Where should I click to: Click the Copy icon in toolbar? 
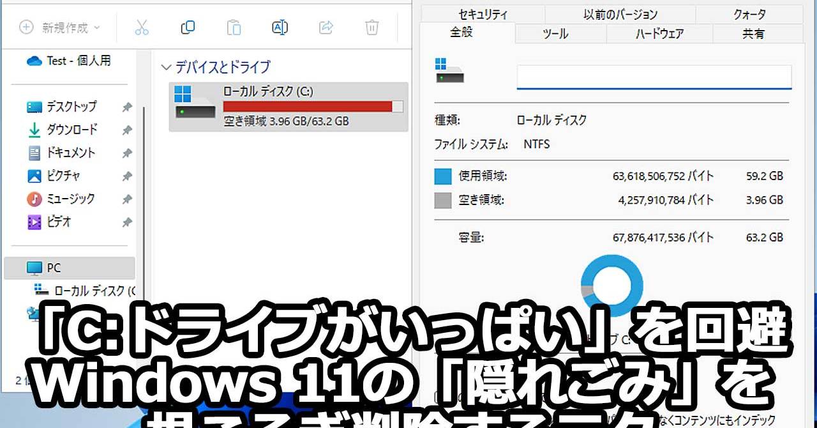point(188,27)
